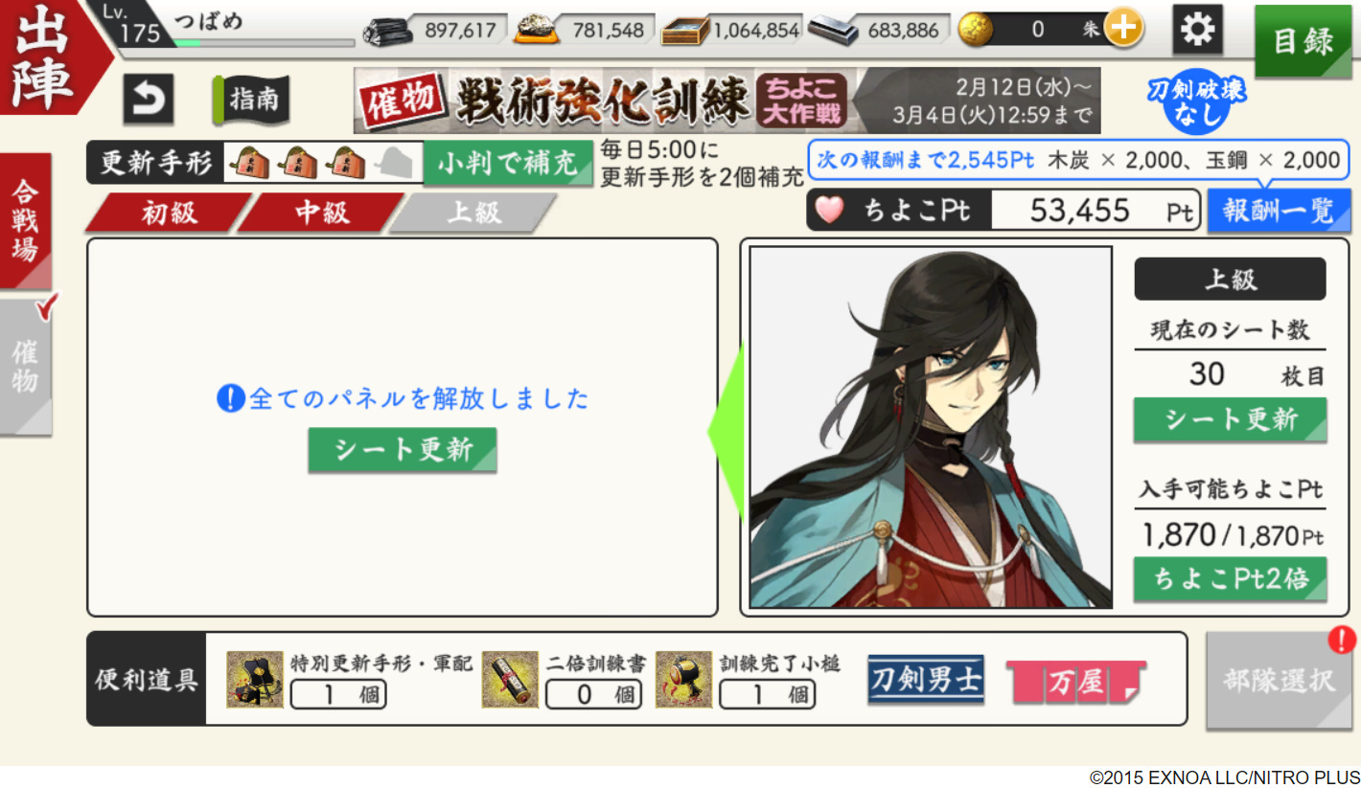Click ちよこPt2倍 button

pyautogui.click(x=1230, y=579)
